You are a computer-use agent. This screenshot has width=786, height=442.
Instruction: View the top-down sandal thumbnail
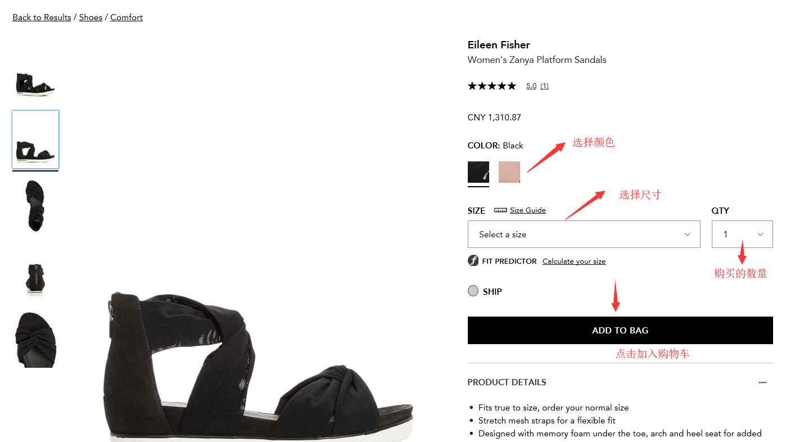point(35,205)
